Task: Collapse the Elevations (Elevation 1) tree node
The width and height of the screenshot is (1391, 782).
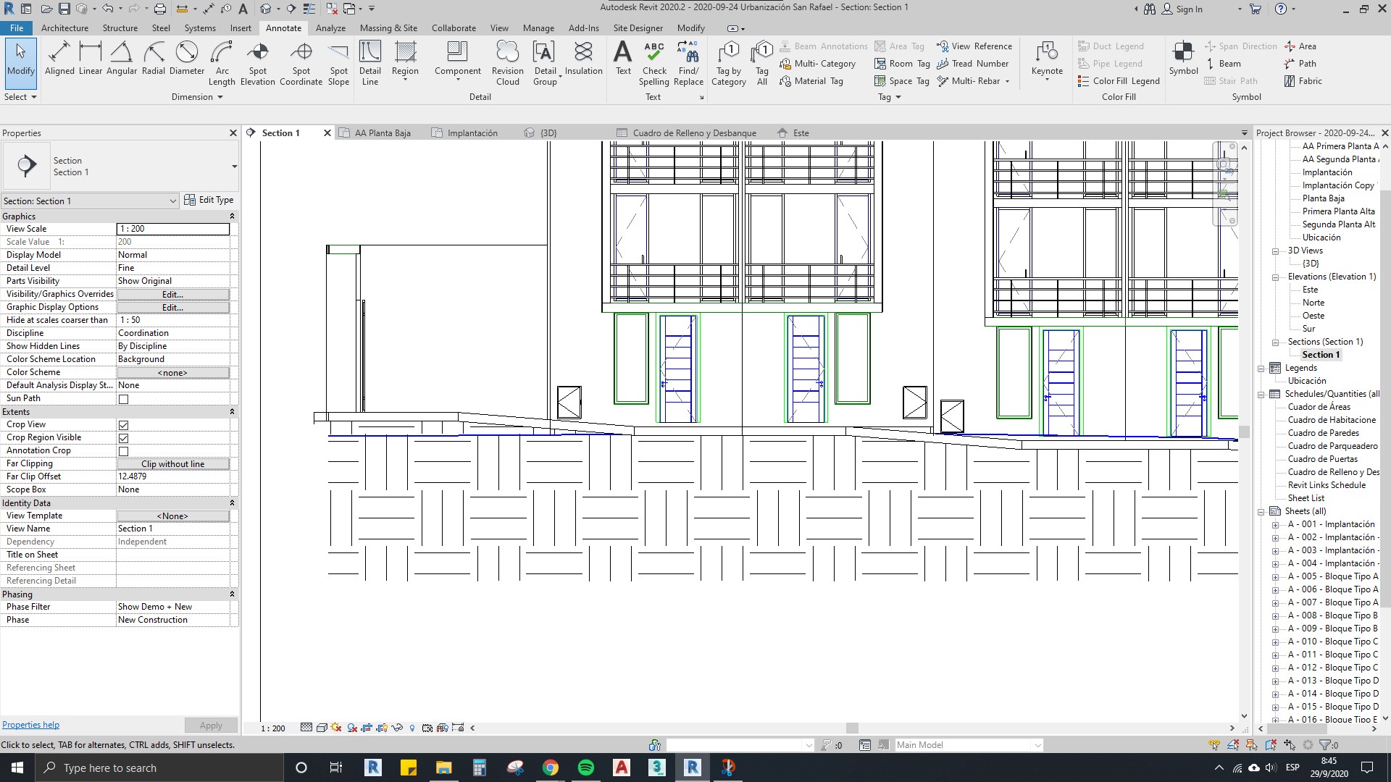Action: pyautogui.click(x=1276, y=277)
